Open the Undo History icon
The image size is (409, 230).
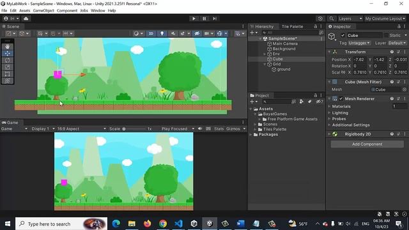(320, 19)
